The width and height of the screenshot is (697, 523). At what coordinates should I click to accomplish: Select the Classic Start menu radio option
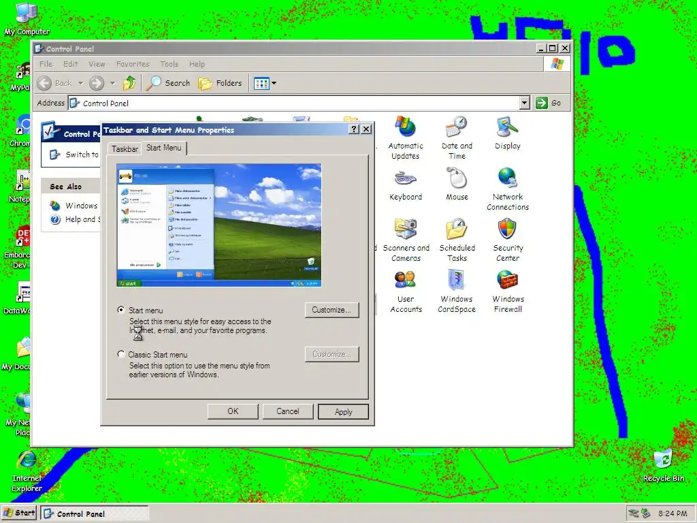click(121, 354)
